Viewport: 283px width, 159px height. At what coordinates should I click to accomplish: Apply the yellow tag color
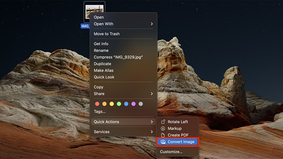pos(112,104)
